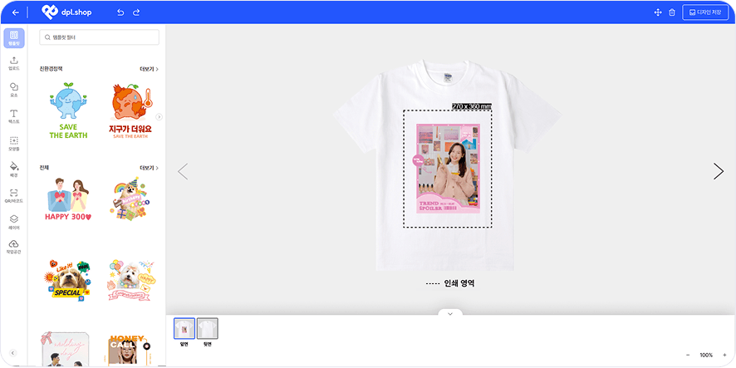Pick the white puppy balloons template
736x368 pixels.
tap(130, 279)
